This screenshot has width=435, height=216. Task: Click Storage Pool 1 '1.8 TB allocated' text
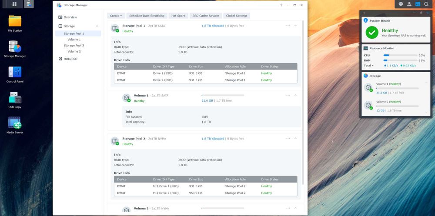(x=213, y=26)
